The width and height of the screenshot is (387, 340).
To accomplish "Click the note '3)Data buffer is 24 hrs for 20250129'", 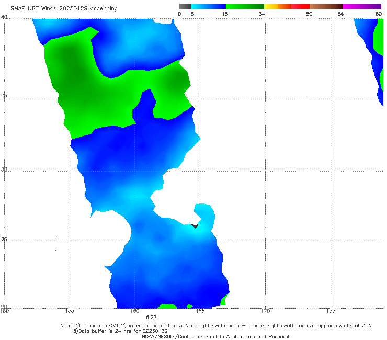I will [x=120, y=331].
